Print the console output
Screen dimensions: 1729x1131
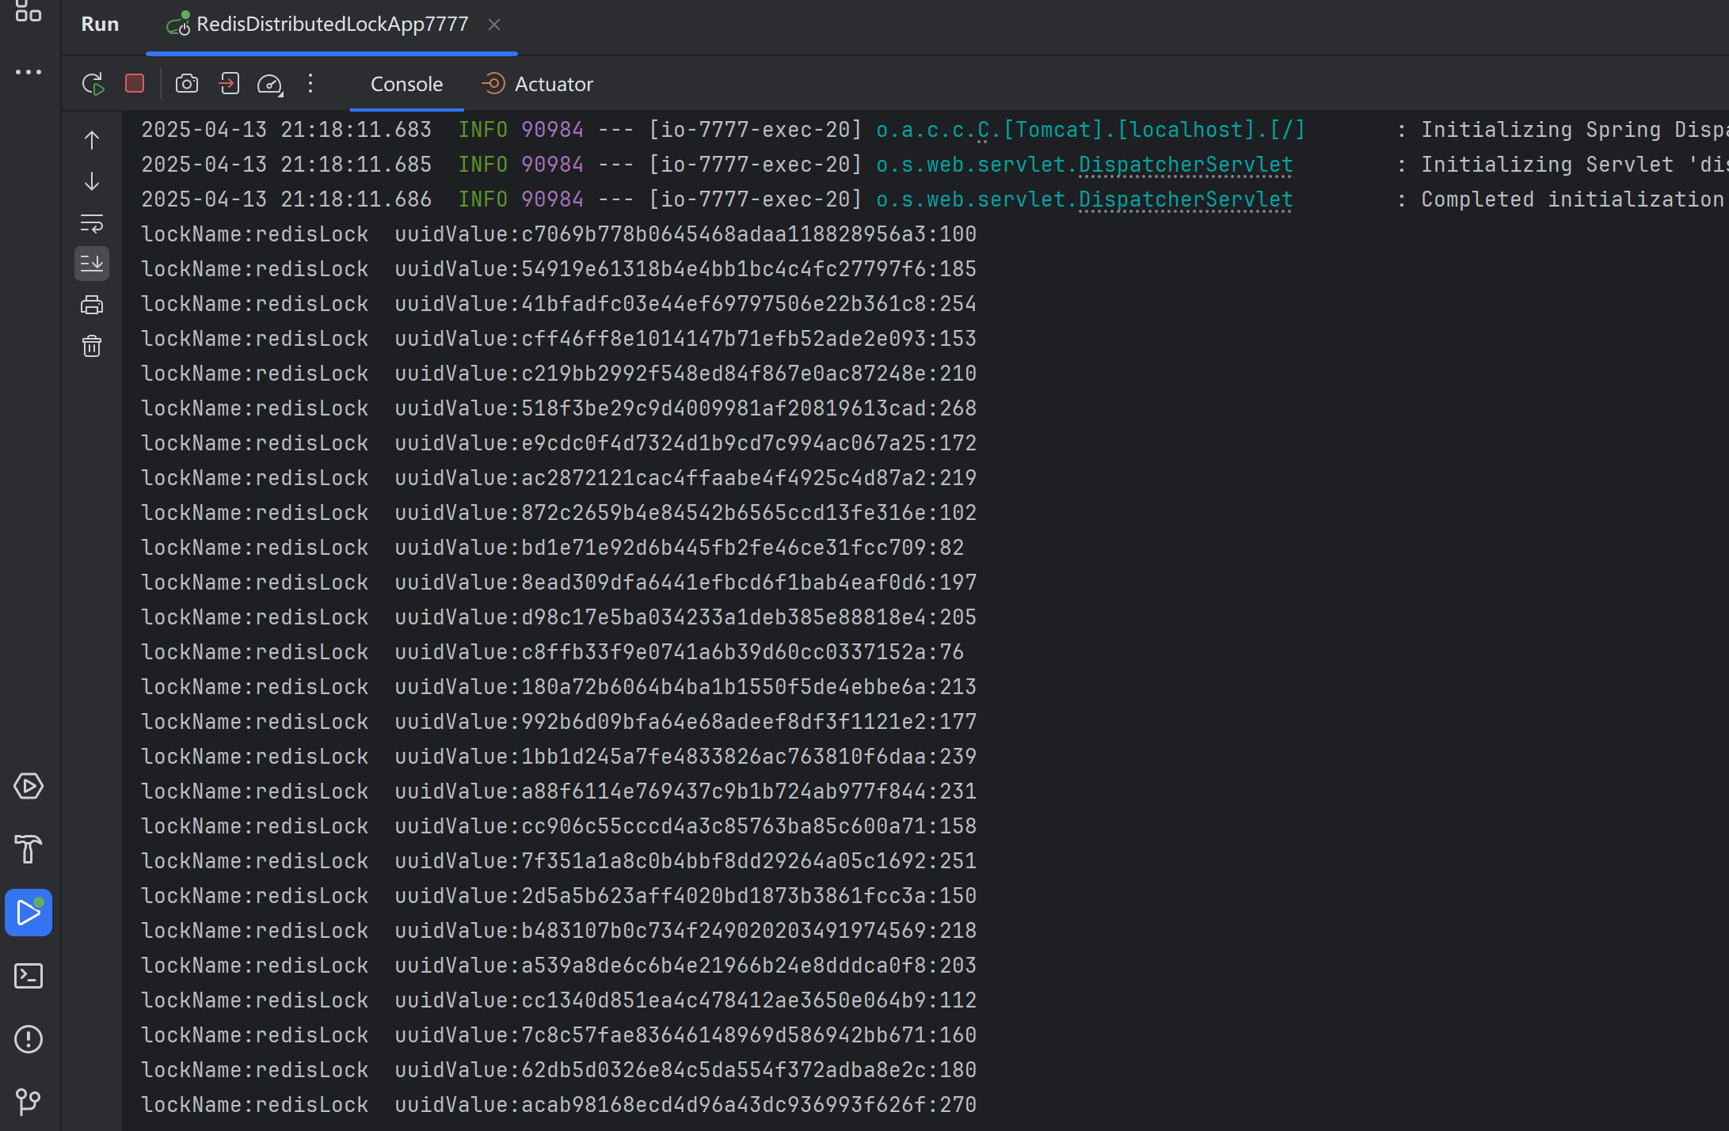(x=92, y=305)
